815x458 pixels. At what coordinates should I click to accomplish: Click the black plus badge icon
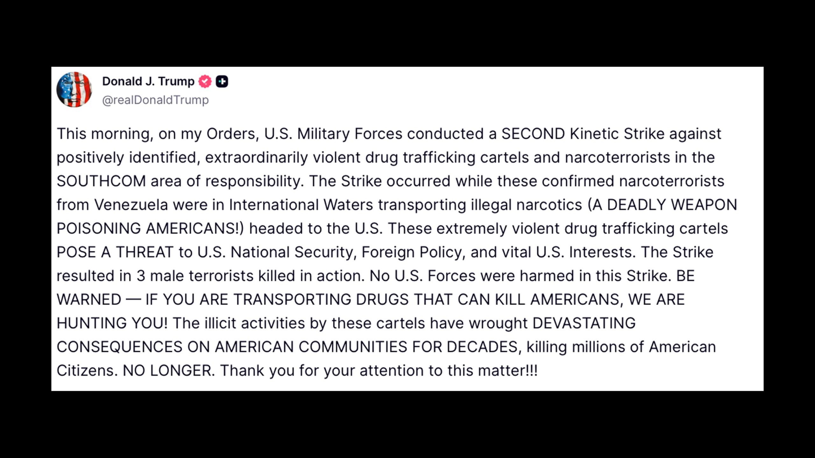tap(222, 81)
